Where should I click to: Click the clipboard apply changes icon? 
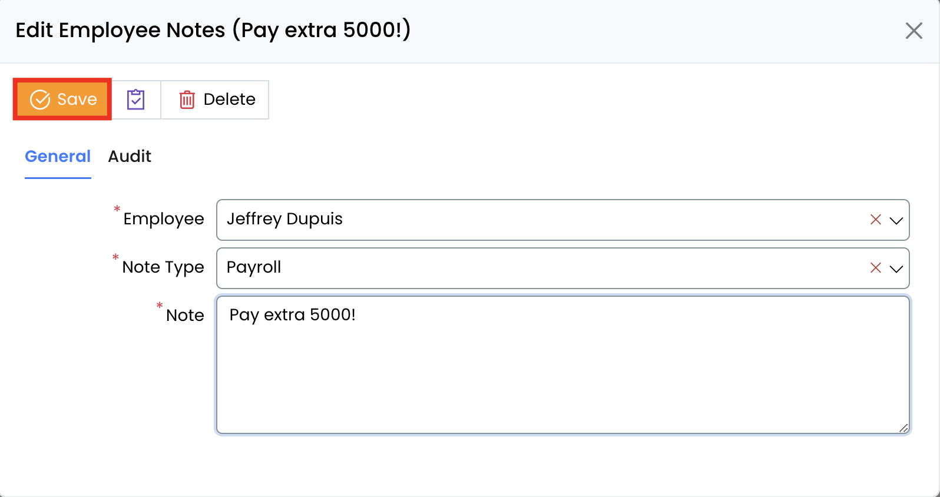pos(136,100)
